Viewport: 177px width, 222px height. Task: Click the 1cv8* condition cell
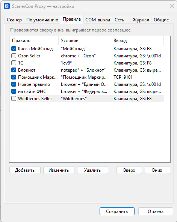(x=66, y=63)
